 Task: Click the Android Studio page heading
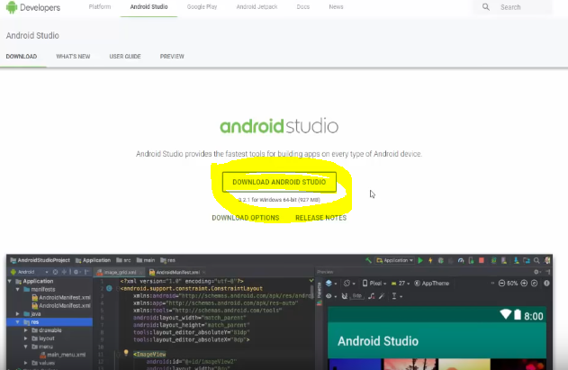tap(32, 35)
